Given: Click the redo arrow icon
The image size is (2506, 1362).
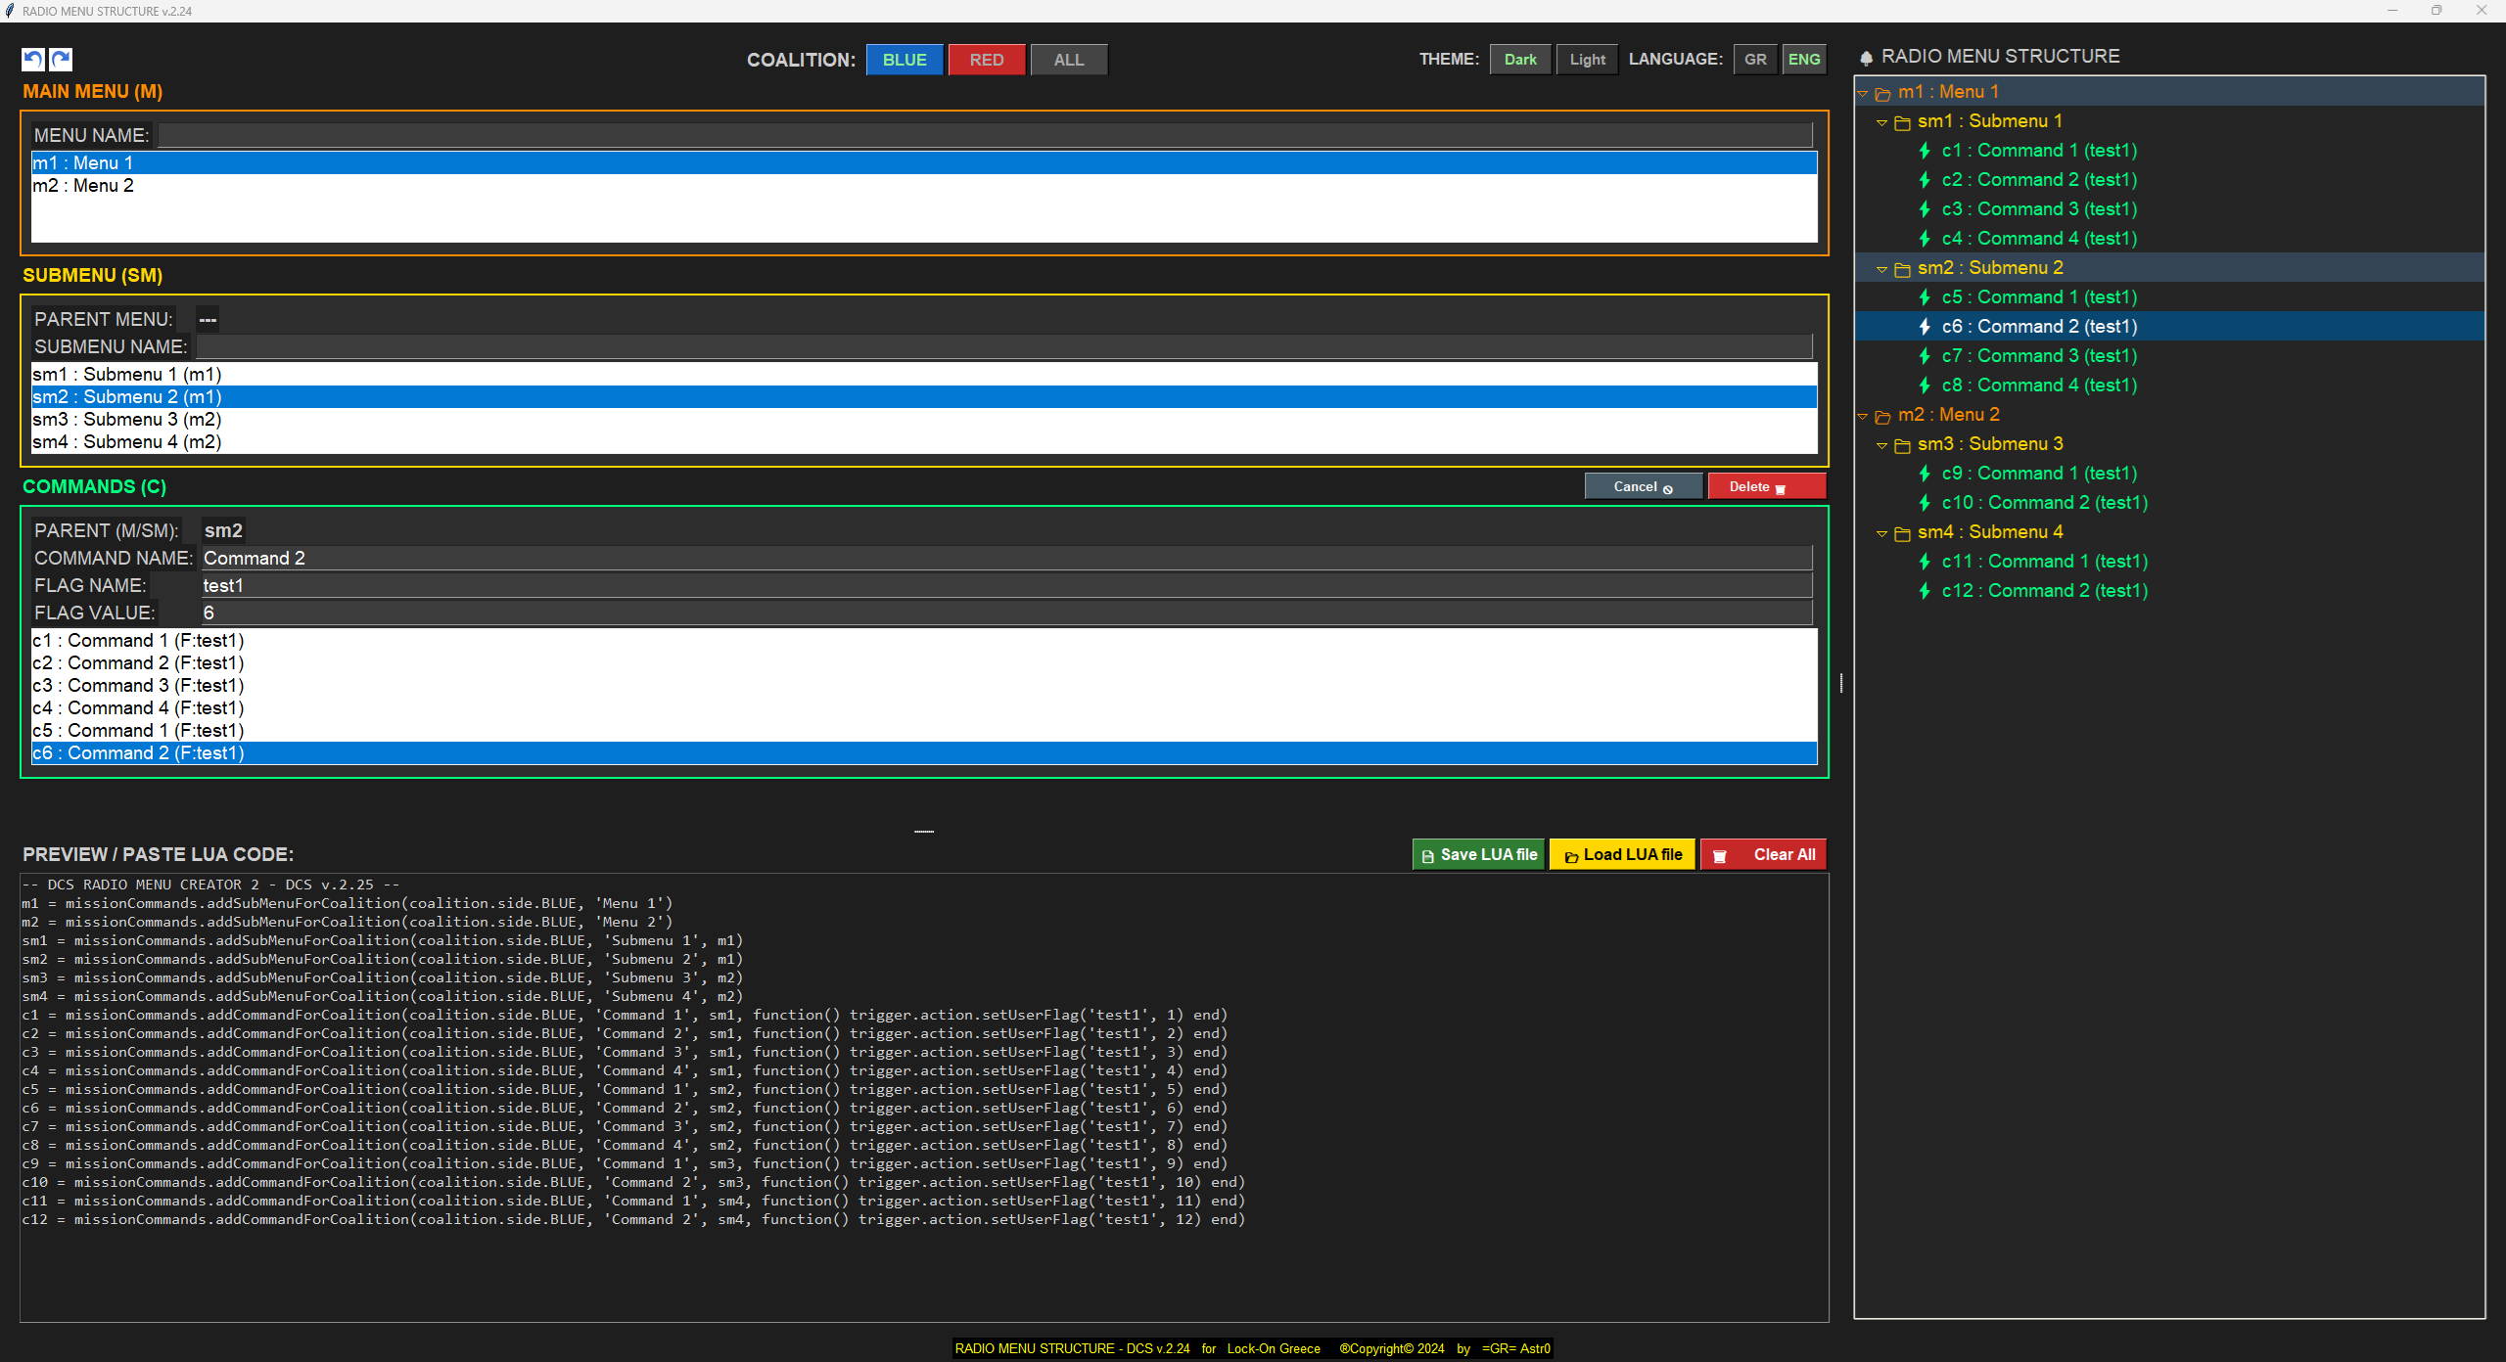Looking at the screenshot, I should [x=61, y=59].
